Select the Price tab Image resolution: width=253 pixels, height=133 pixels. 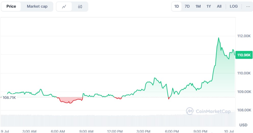[11, 7]
